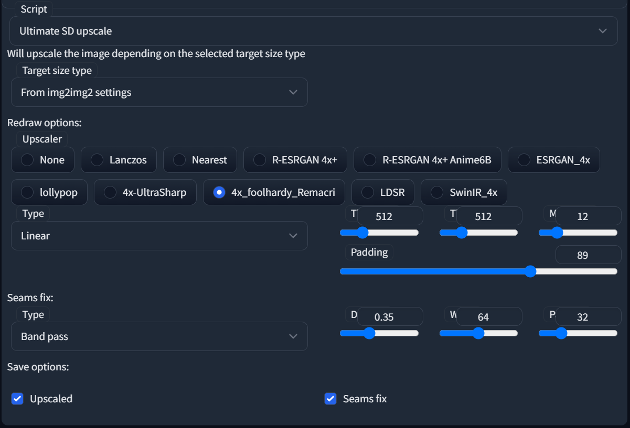
Task: Click the "Upscaler" group label
Action: [42, 139]
